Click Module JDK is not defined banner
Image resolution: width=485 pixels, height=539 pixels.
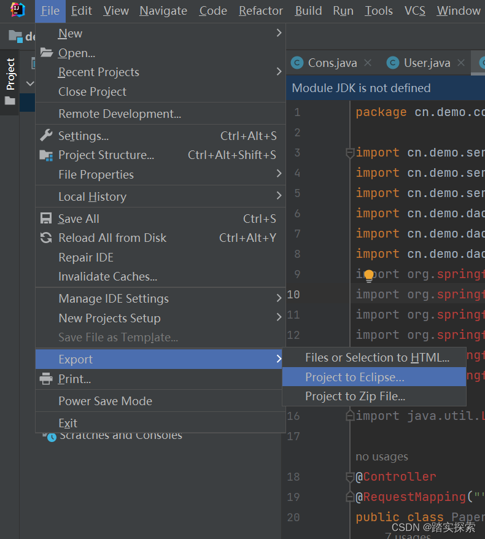point(386,88)
